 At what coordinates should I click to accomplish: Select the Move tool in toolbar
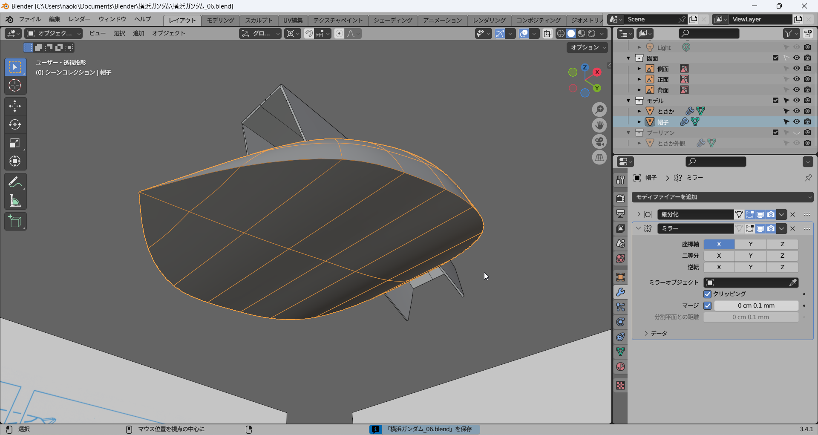click(15, 106)
